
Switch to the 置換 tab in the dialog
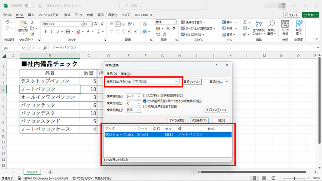tap(125, 73)
